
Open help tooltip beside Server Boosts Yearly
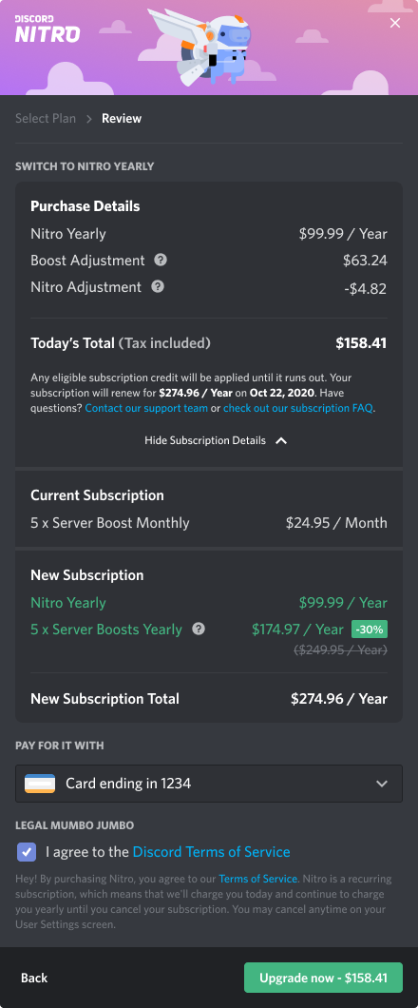[199, 629]
